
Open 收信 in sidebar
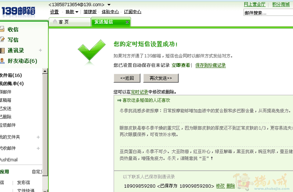[x=13, y=29]
